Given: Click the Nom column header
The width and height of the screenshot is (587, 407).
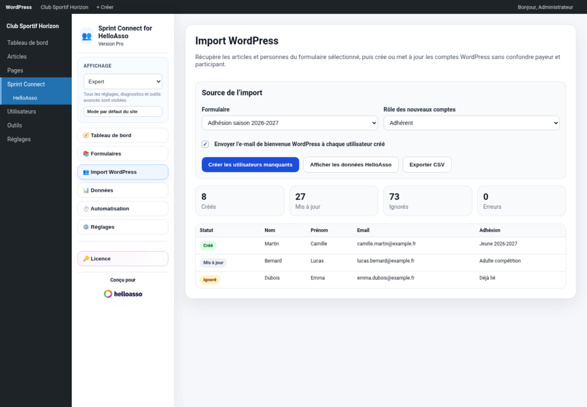Looking at the screenshot, I should [269, 230].
